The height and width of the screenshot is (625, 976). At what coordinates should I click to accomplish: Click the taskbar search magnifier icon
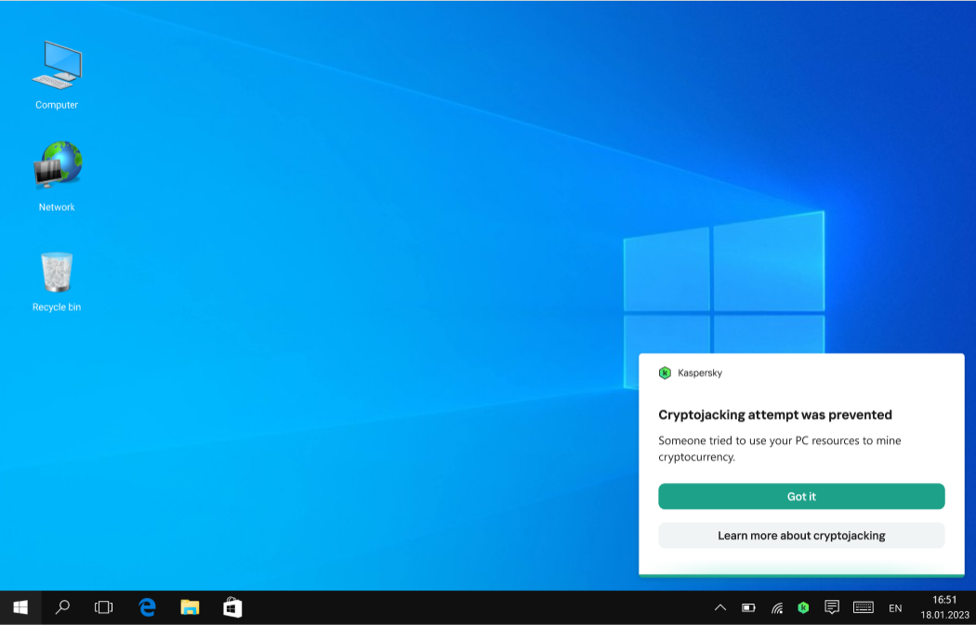[x=62, y=607]
